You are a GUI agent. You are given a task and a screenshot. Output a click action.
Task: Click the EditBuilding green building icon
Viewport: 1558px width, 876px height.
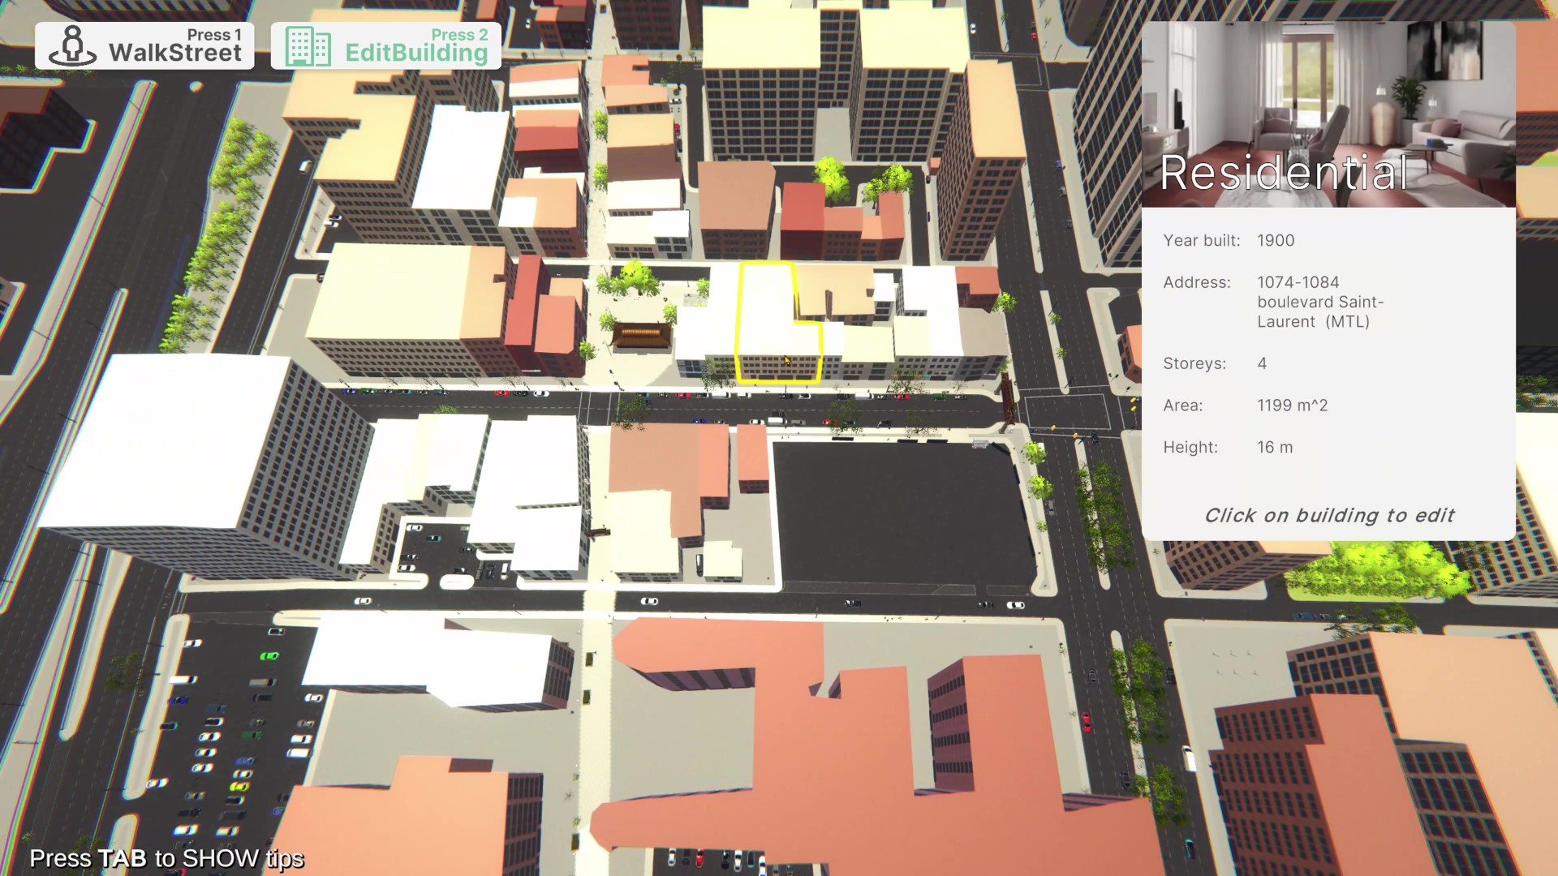308,47
